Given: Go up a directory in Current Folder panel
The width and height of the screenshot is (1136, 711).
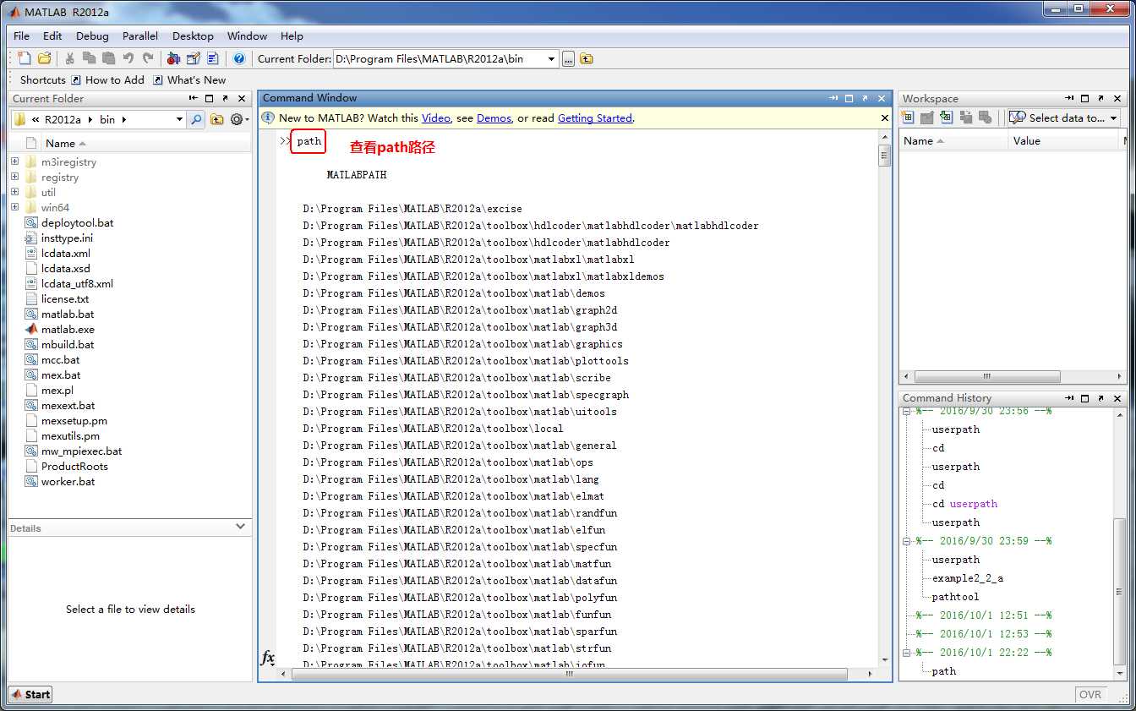Looking at the screenshot, I should click(x=217, y=119).
